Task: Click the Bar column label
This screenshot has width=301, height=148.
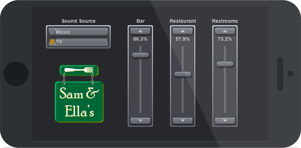Action: point(140,21)
